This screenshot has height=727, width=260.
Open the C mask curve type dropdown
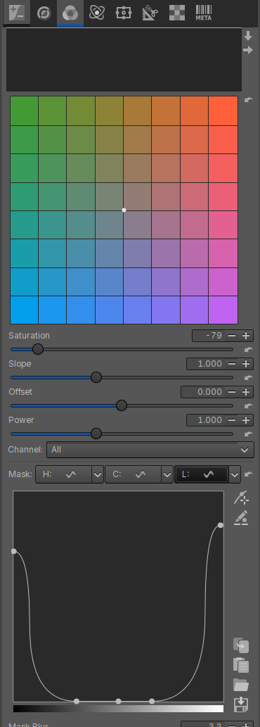pyautogui.click(x=167, y=475)
